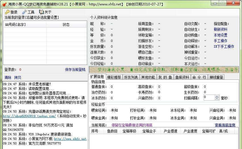Click the 兴奋金满 label
242x149 pixels.
[x=217, y=118]
